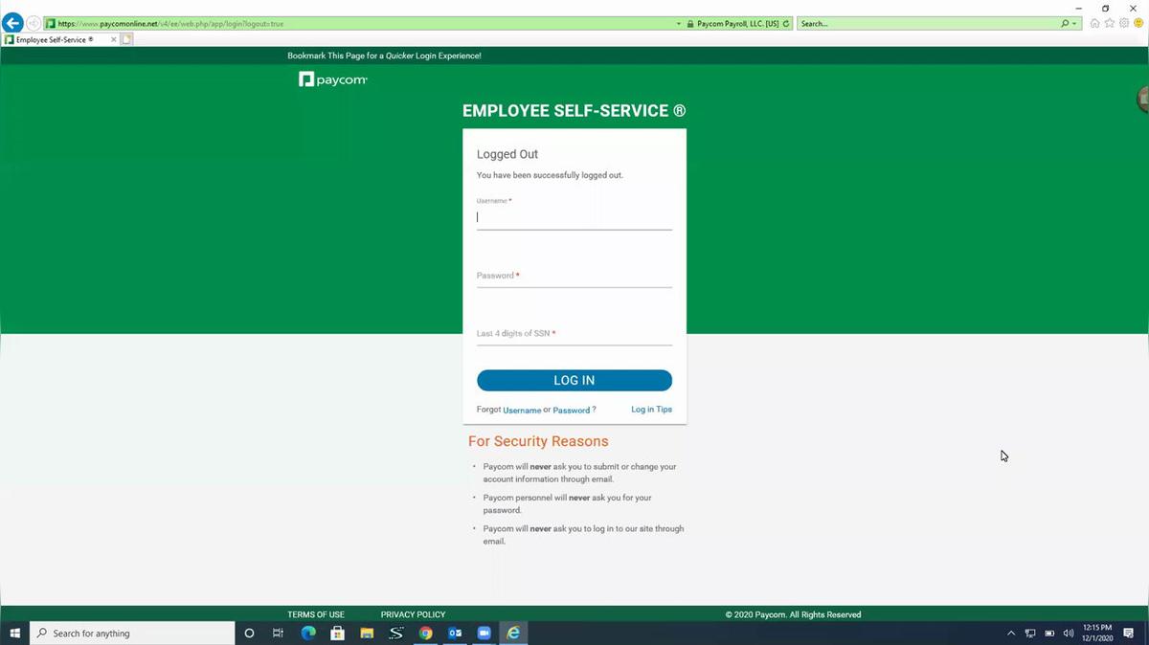
Task: Go back using the back arrow
Action: (12, 21)
